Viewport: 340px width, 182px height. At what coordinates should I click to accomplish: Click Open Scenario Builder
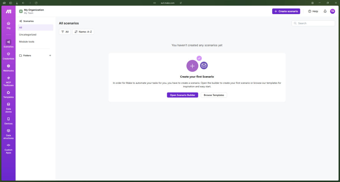(182, 95)
